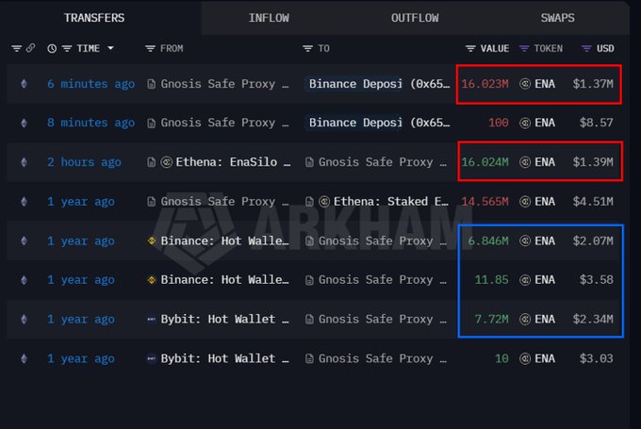Click the Bybit logo icon in 7.72M row
The width and height of the screenshot is (641, 429).
click(x=151, y=319)
